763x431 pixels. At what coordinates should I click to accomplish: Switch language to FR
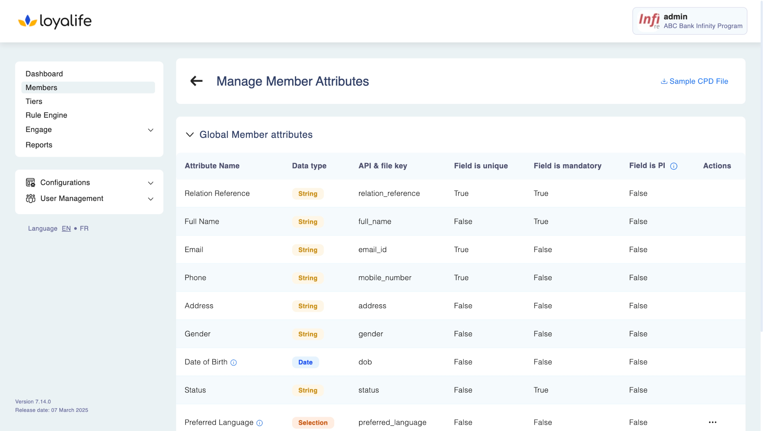click(84, 228)
